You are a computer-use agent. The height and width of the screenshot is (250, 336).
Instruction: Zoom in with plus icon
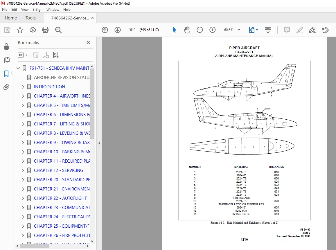pyautogui.click(x=213, y=30)
